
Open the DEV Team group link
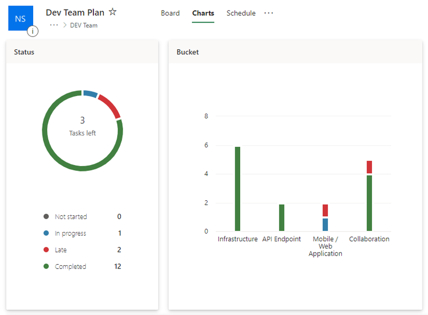84,25
